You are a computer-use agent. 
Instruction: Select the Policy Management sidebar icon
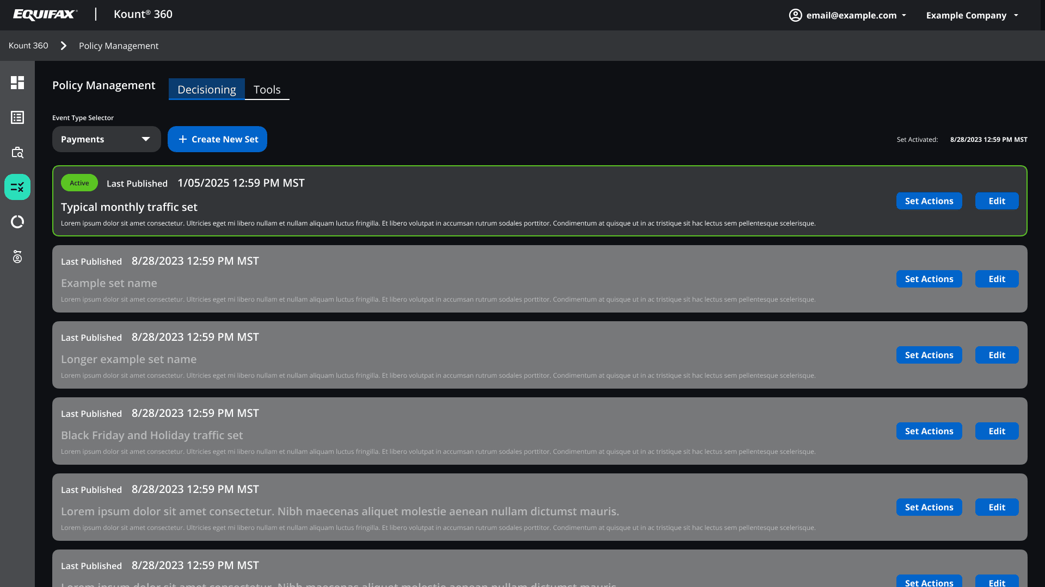(17, 187)
